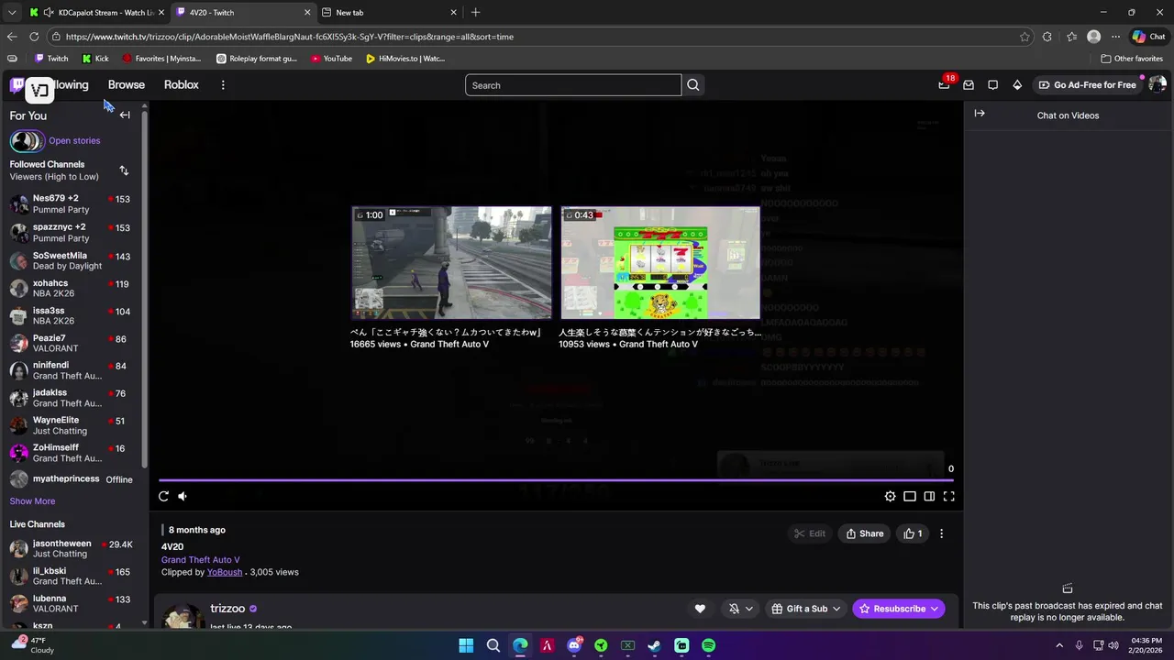Go Ad-Free for Free button
The height and width of the screenshot is (660, 1174).
pyautogui.click(x=1087, y=85)
